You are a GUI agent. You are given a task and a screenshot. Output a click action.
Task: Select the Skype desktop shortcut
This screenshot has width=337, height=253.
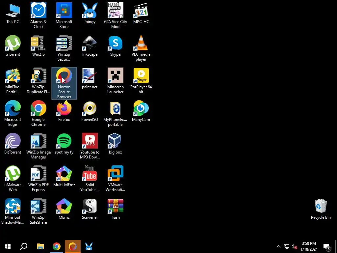[x=116, y=46]
